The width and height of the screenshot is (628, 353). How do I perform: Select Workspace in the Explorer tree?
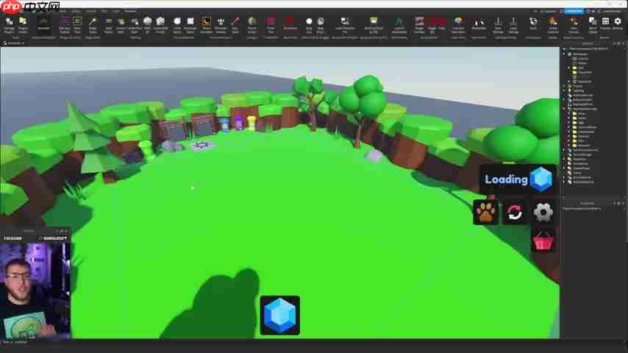pyautogui.click(x=580, y=54)
